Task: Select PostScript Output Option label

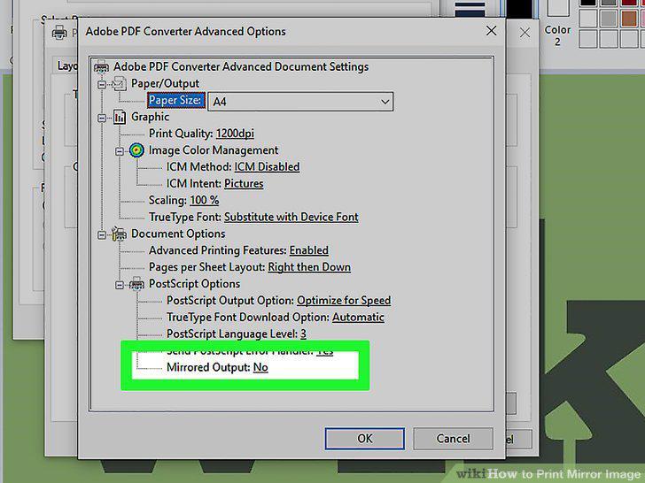Action: pyautogui.click(x=230, y=301)
